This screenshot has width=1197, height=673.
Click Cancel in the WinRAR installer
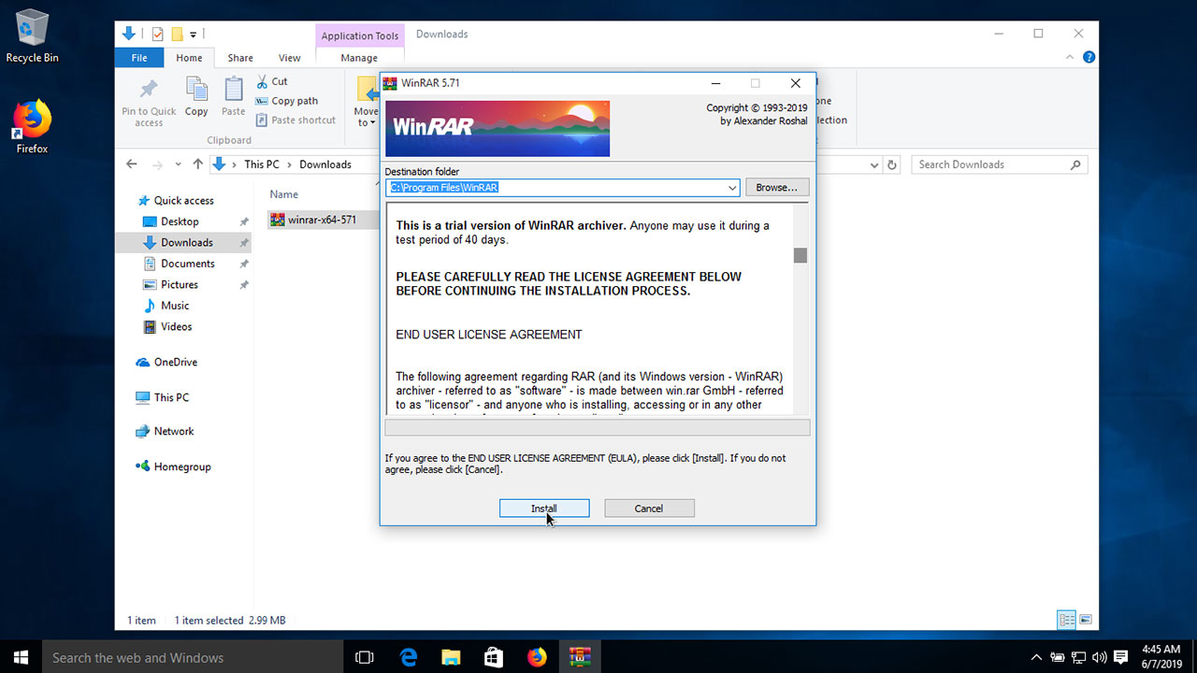click(x=649, y=508)
